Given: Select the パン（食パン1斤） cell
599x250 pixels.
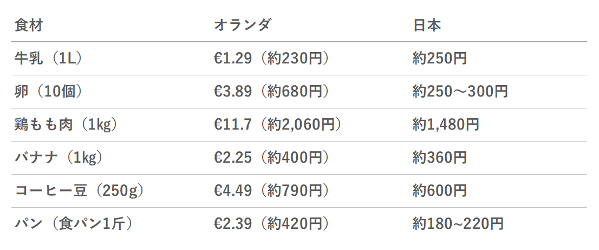Looking at the screenshot, I should tap(73, 223).
